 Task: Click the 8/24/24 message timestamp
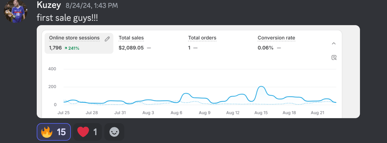tap(92, 5)
